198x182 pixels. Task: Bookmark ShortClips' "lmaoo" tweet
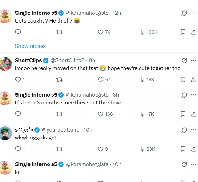point(183,80)
